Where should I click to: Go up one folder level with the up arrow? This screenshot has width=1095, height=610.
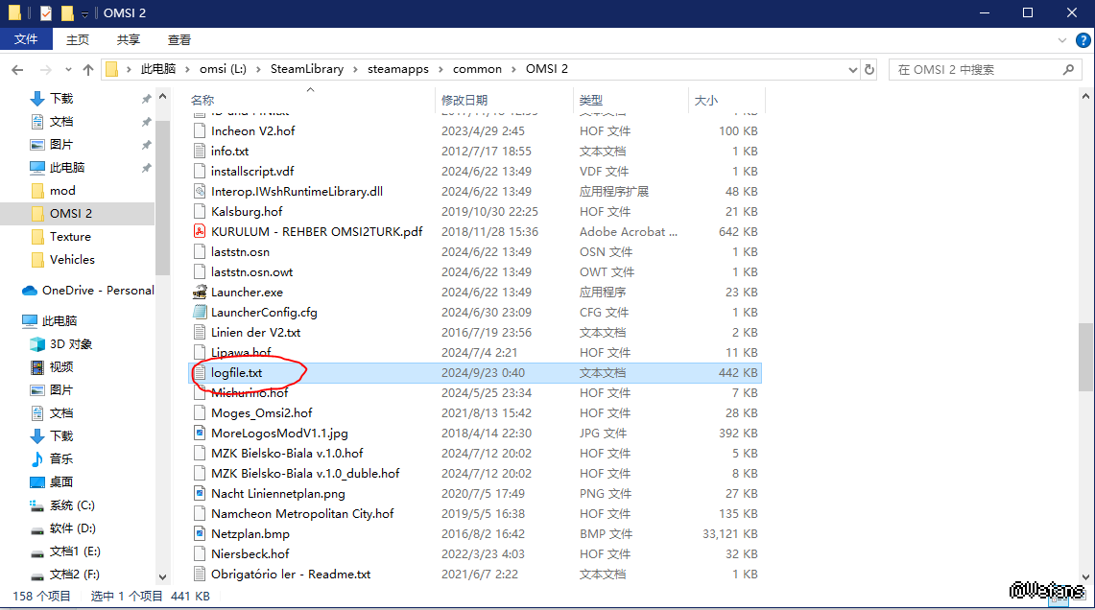pos(88,69)
